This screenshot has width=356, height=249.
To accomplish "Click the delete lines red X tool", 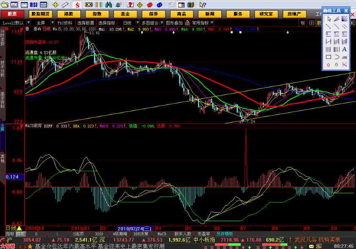I will (345, 65).
